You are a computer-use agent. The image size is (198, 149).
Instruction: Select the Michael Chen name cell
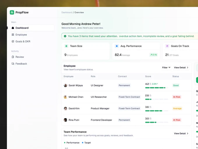(76, 97)
